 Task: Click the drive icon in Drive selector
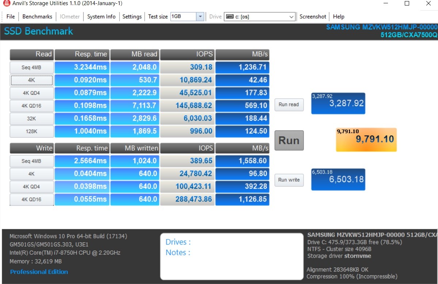229,16
